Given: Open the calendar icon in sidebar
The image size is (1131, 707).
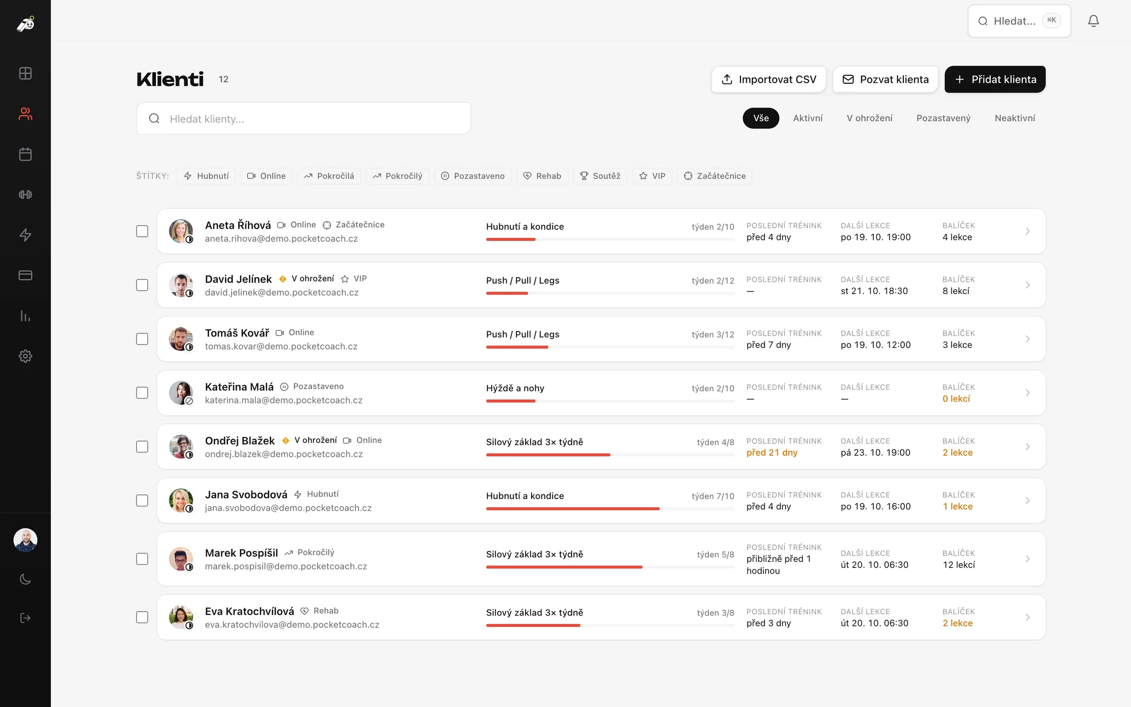Looking at the screenshot, I should [x=25, y=154].
